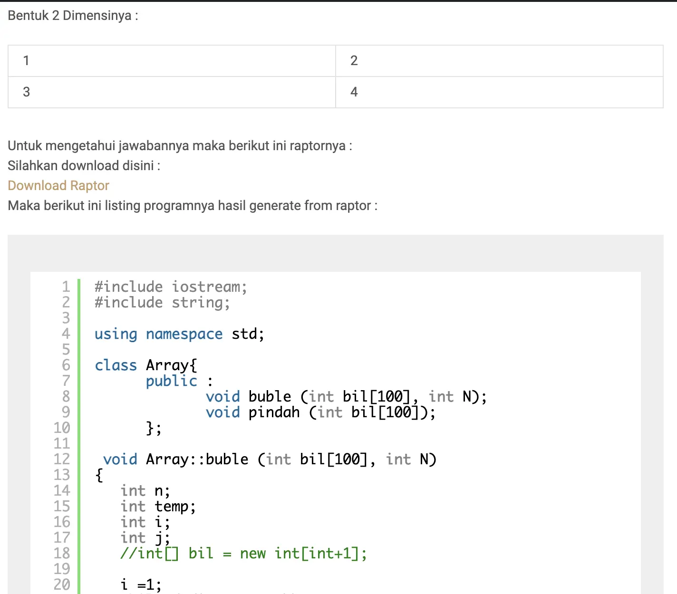The width and height of the screenshot is (677, 594).
Task: Click the '#include string;' code line
Action: [162, 302]
